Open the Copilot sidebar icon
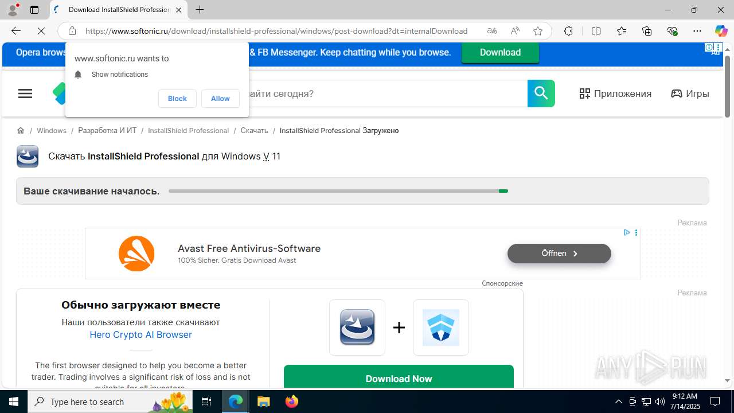 coord(721,31)
